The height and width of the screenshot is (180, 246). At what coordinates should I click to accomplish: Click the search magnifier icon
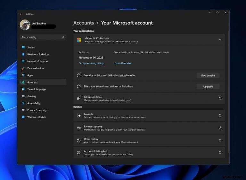pos(63,37)
